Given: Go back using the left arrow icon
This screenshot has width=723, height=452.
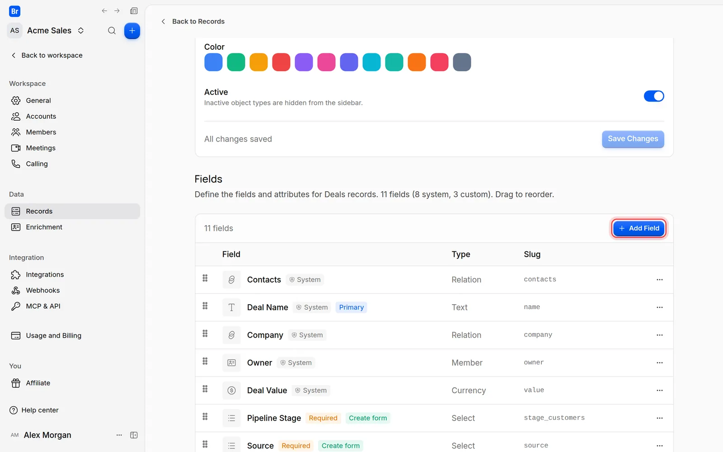Looking at the screenshot, I should (x=104, y=11).
